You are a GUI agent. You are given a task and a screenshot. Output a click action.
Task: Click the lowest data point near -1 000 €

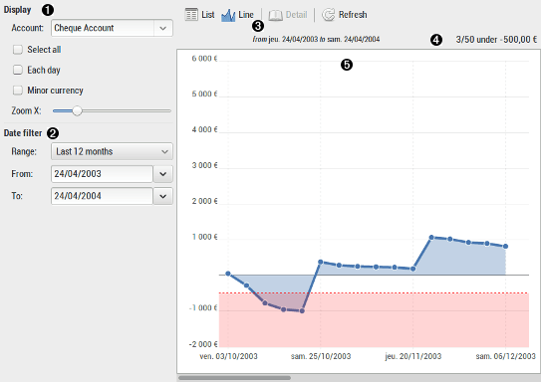click(x=302, y=310)
